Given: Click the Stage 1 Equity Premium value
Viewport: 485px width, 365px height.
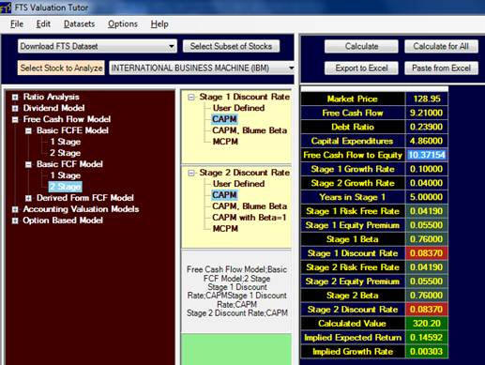Looking at the screenshot, I should [427, 225].
